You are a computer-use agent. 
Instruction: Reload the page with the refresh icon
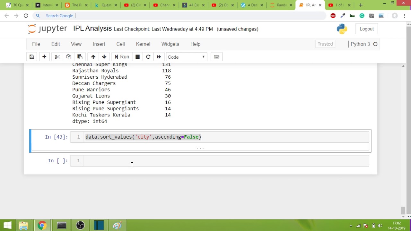click(x=26, y=16)
